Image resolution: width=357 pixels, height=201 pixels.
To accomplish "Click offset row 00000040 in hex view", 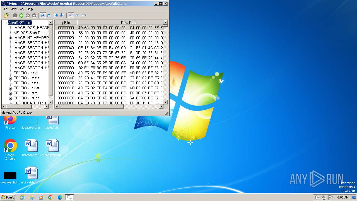I will [109, 48].
